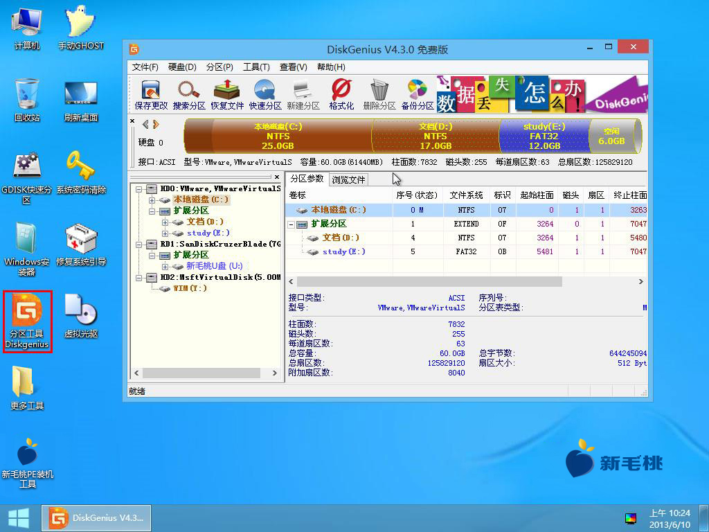Select the Recycle Bin (回收站) desktop icon
This screenshot has height=532, width=709.
(x=27, y=100)
